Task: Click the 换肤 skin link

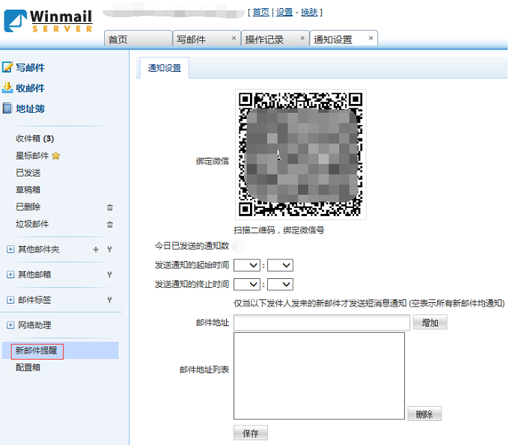Action: [309, 12]
